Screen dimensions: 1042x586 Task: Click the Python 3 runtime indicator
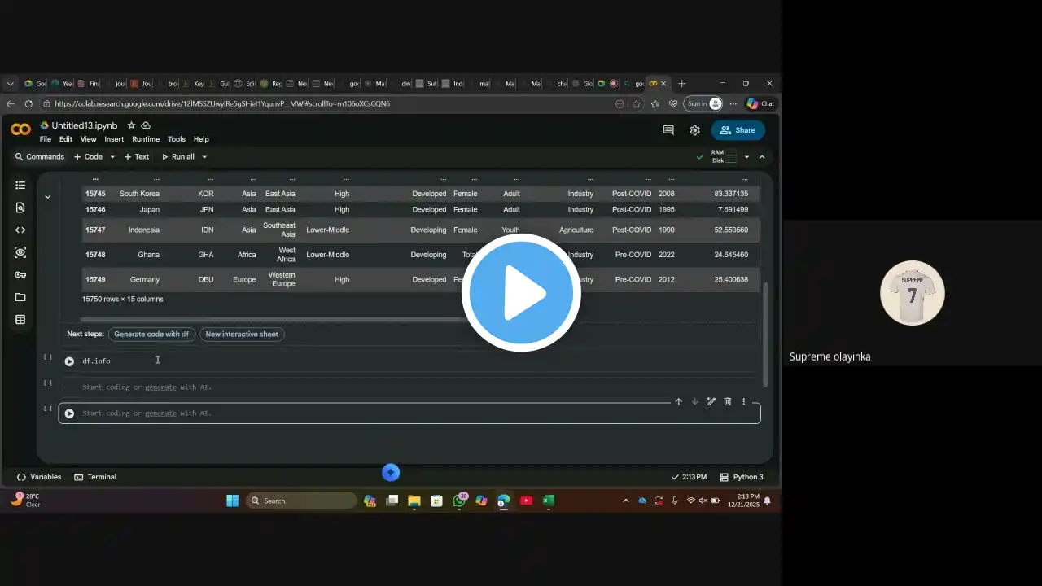742,477
